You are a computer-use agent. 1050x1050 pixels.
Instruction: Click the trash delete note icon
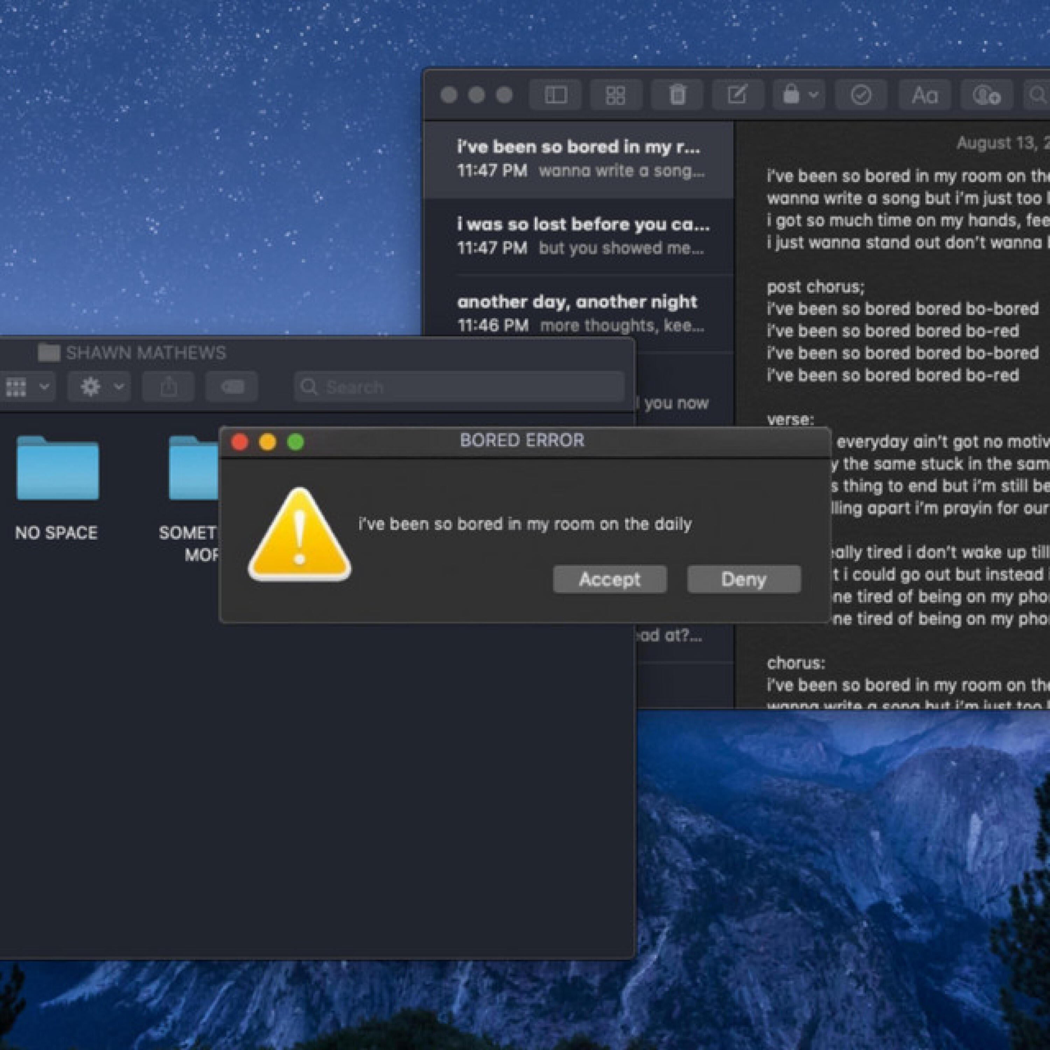click(677, 95)
